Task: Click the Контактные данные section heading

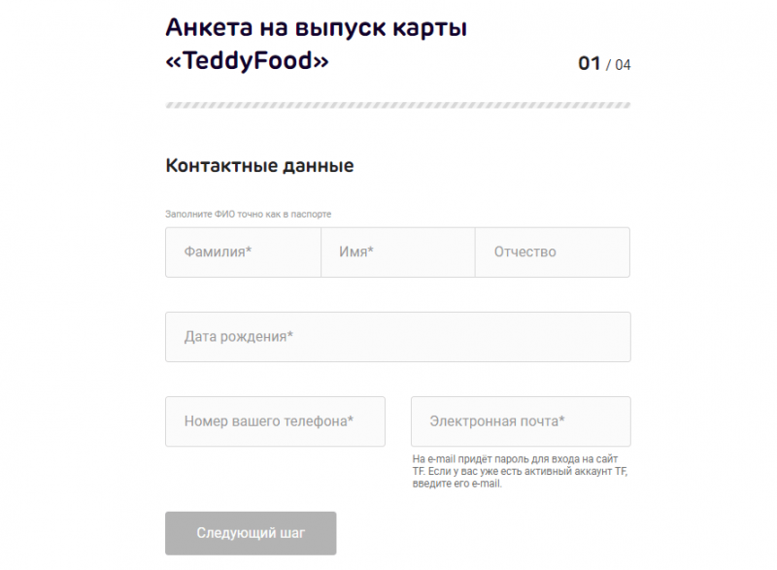Action: 260,165
